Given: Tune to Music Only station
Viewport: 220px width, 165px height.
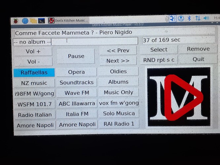Looking at the screenshot, I should pyautogui.click(x=119, y=92).
